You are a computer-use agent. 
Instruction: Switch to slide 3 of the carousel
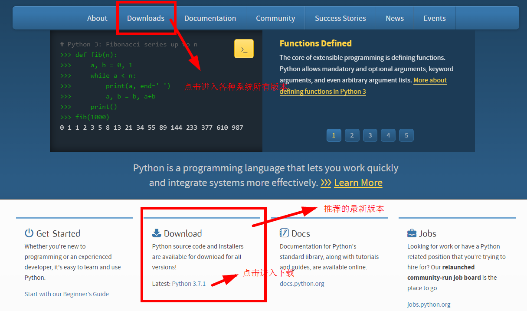pos(370,135)
